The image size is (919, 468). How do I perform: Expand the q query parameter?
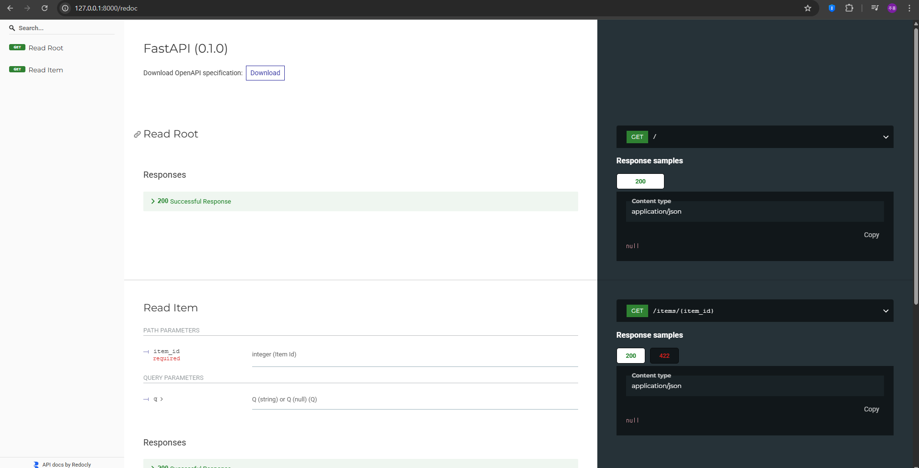pos(158,399)
